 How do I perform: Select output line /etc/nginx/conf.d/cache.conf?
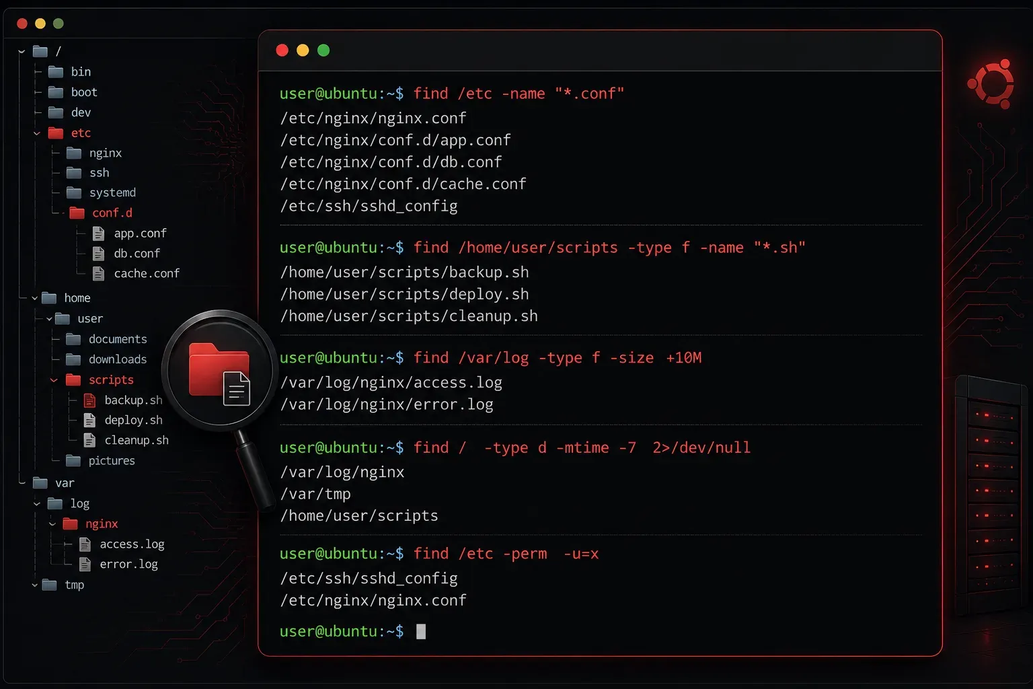tap(403, 184)
